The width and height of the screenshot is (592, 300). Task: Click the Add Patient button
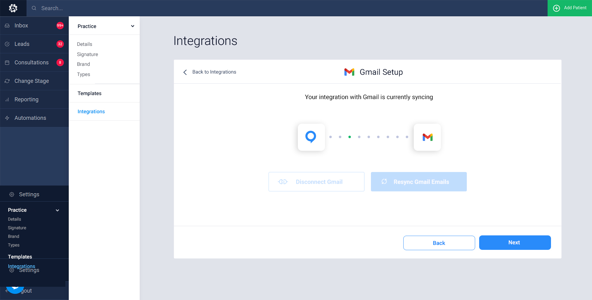[569, 8]
